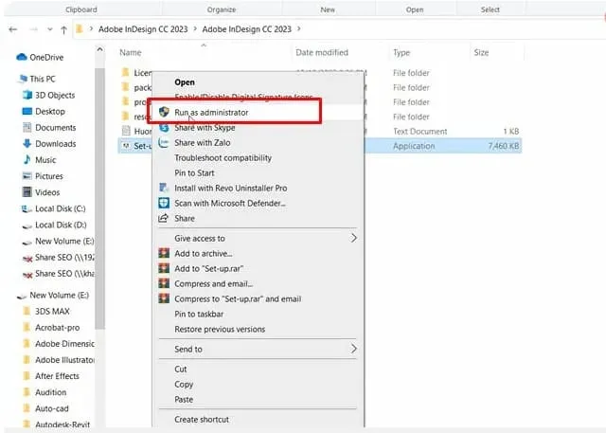
Task: Sort files by Date modified column
Action: point(322,52)
